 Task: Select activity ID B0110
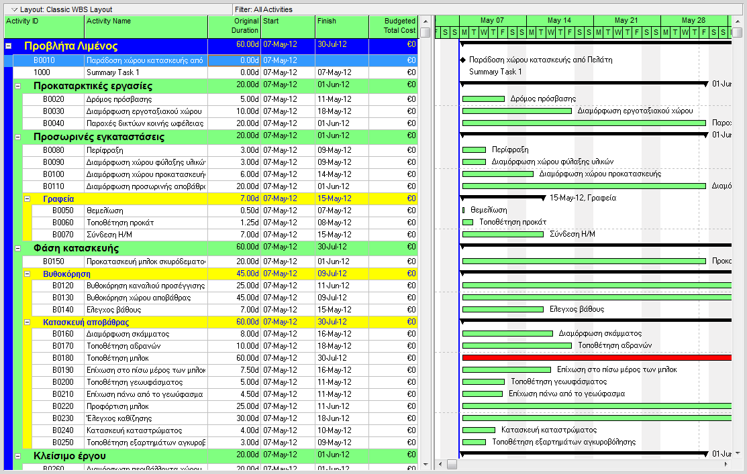54,186
